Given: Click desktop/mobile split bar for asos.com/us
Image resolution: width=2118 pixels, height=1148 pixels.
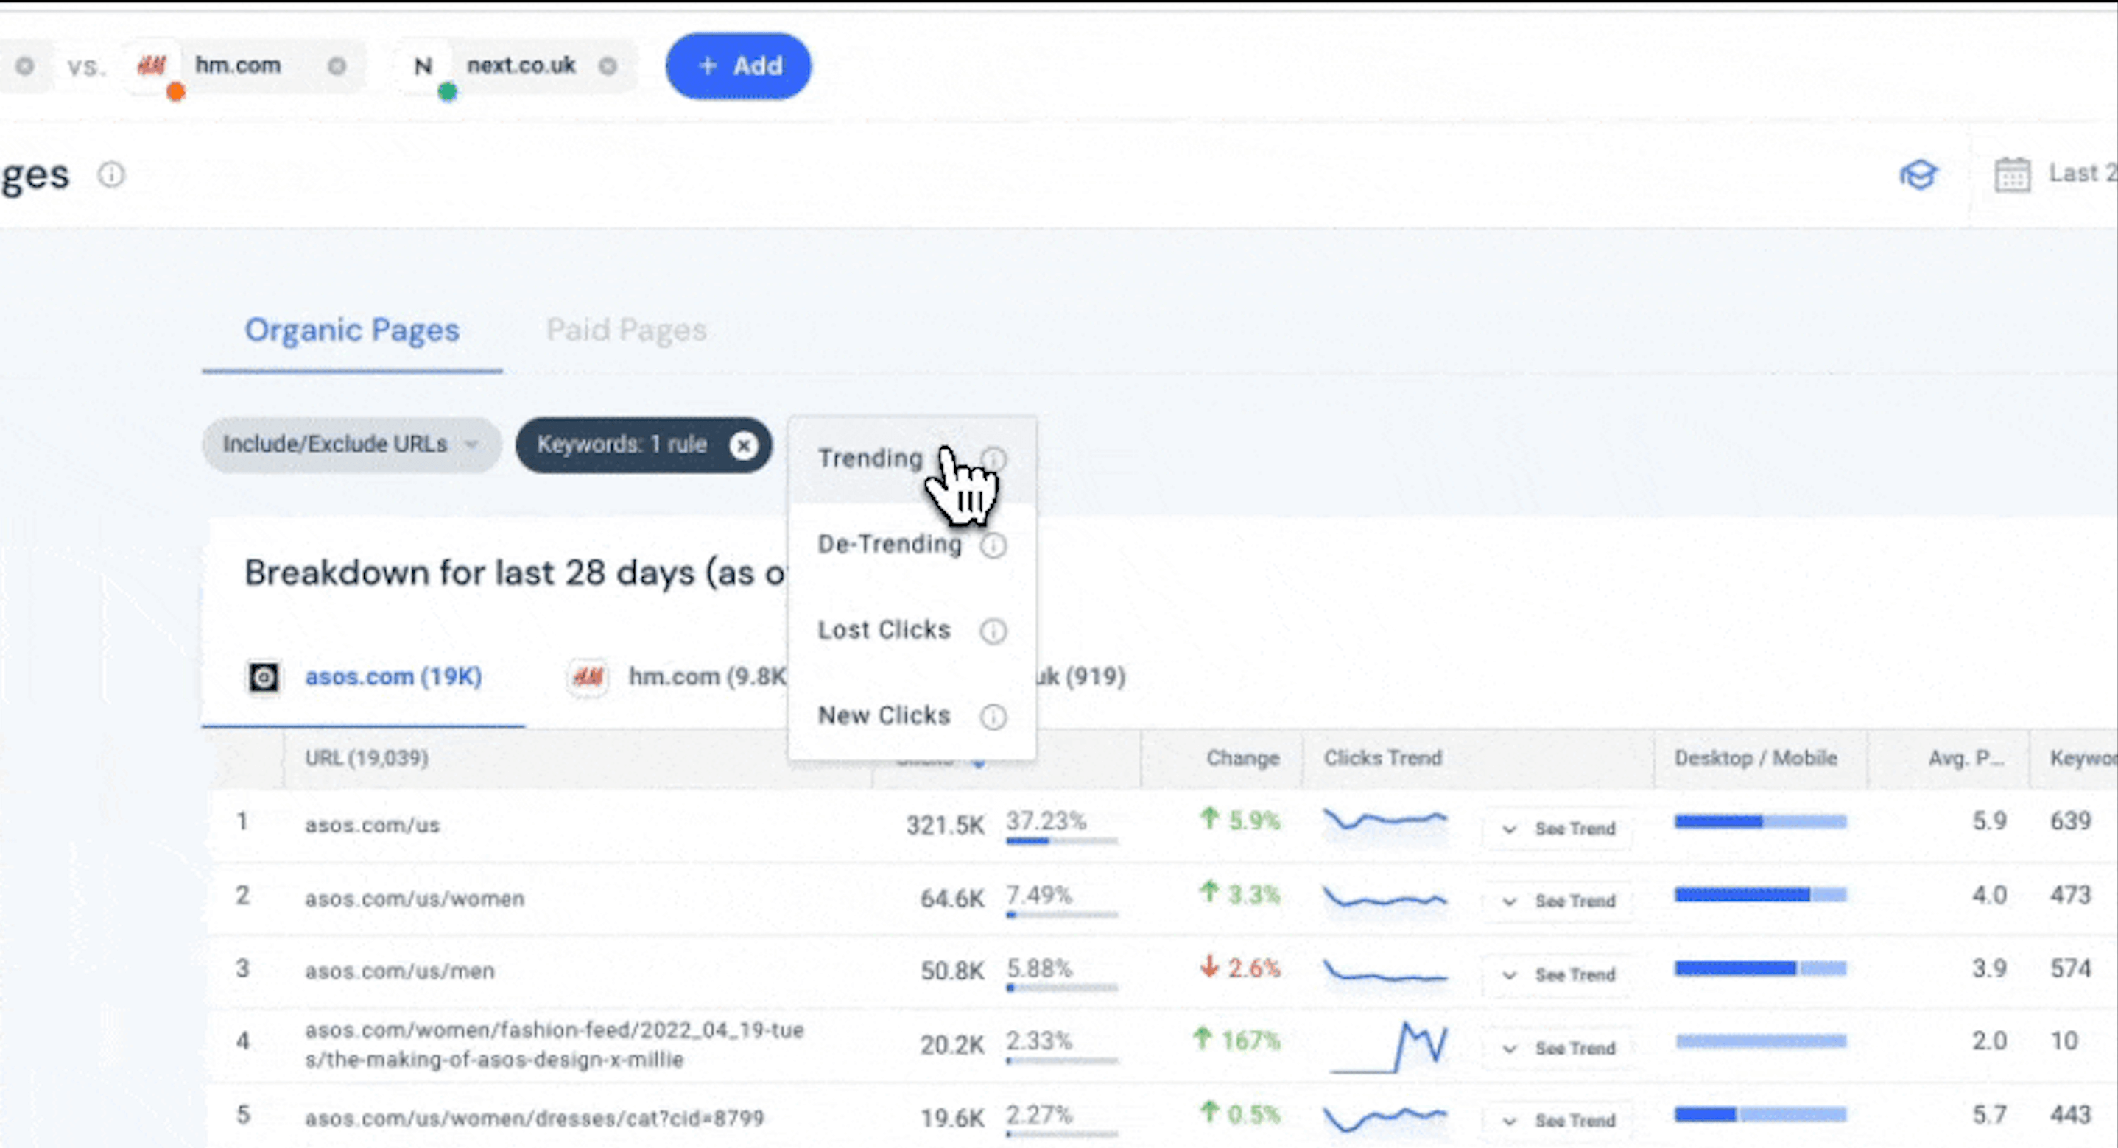Looking at the screenshot, I should click(x=1760, y=821).
